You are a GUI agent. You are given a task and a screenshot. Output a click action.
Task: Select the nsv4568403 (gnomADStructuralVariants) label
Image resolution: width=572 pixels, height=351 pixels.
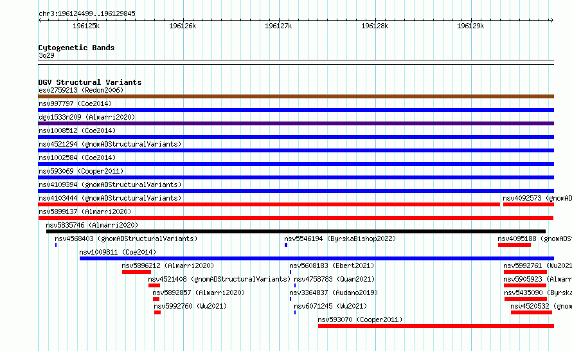pos(126,239)
